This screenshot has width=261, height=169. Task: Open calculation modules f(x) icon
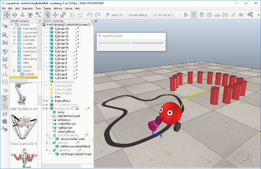click(x=5, y=43)
